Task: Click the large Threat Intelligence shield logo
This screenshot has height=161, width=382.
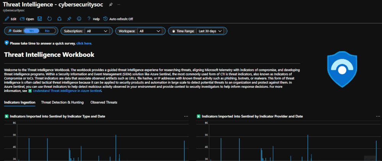Action: point(342,69)
